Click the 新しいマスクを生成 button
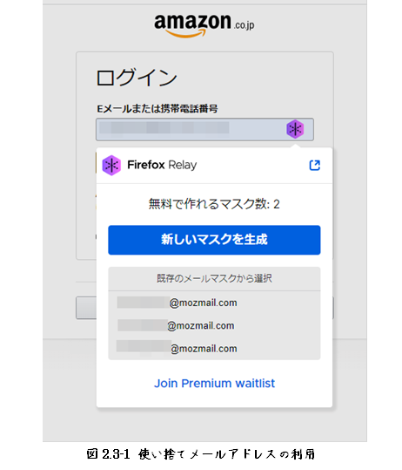 [x=214, y=240]
